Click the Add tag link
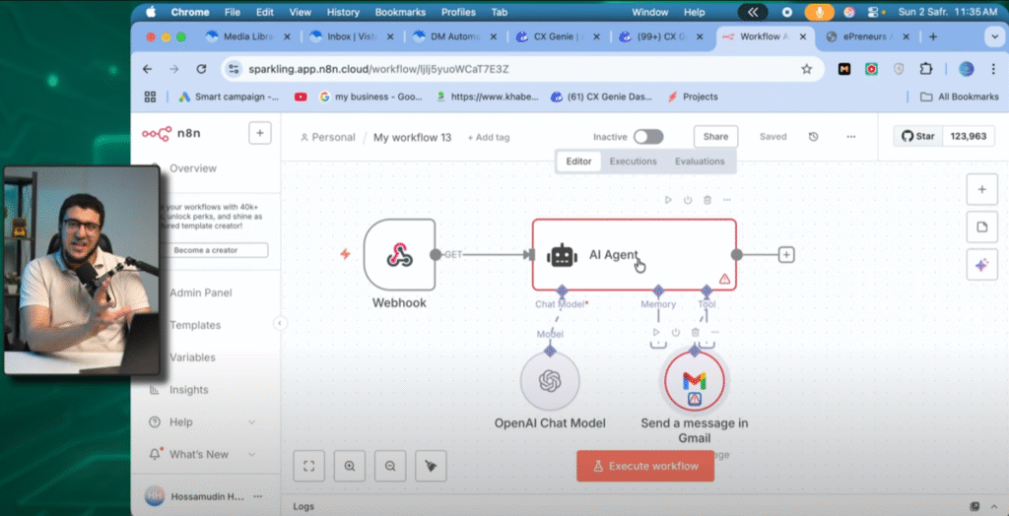This screenshot has width=1009, height=516. pos(489,137)
